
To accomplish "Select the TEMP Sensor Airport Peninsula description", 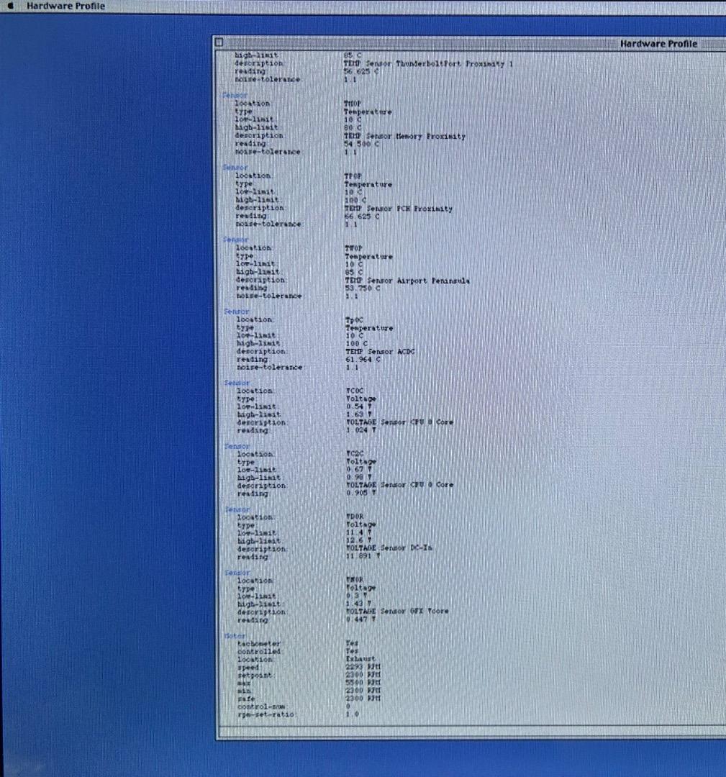I will click(x=407, y=281).
